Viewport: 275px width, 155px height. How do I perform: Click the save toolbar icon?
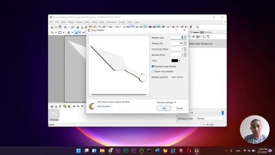pyautogui.click(x=60, y=27)
